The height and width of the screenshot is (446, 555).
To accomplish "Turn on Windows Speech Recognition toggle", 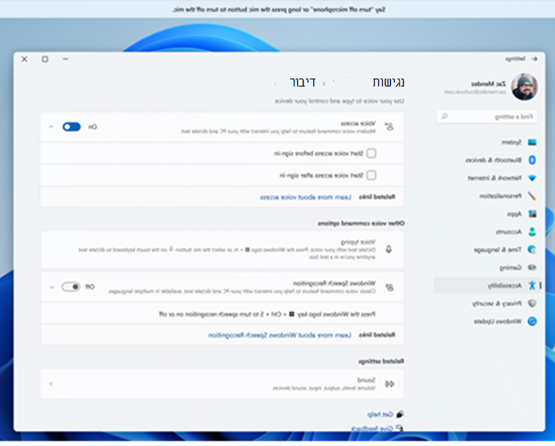I will click(x=71, y=286).
